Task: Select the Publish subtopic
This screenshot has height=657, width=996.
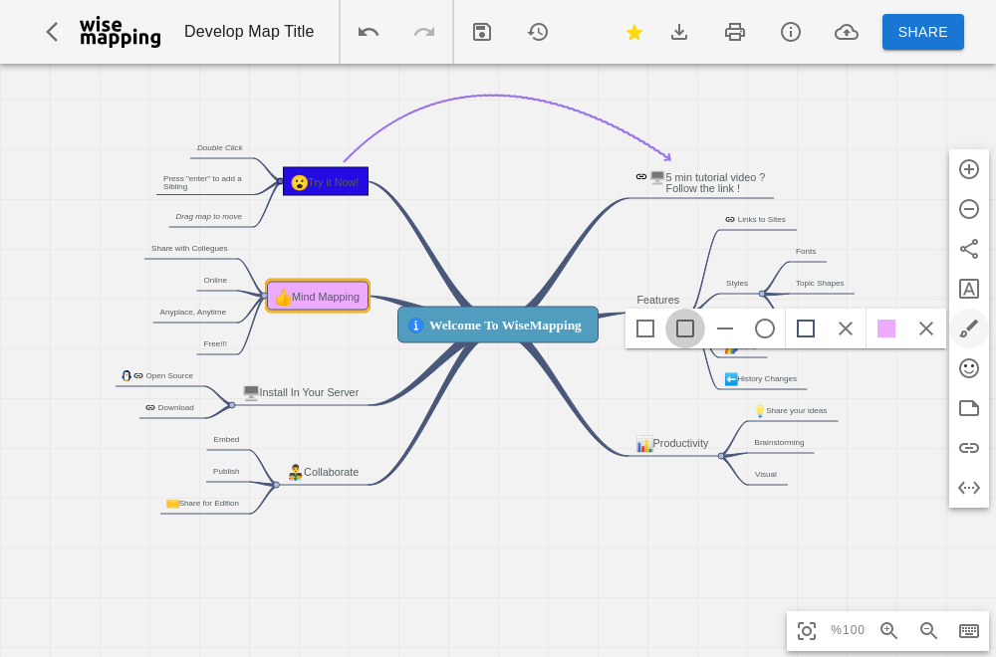Action: point(226,471)
